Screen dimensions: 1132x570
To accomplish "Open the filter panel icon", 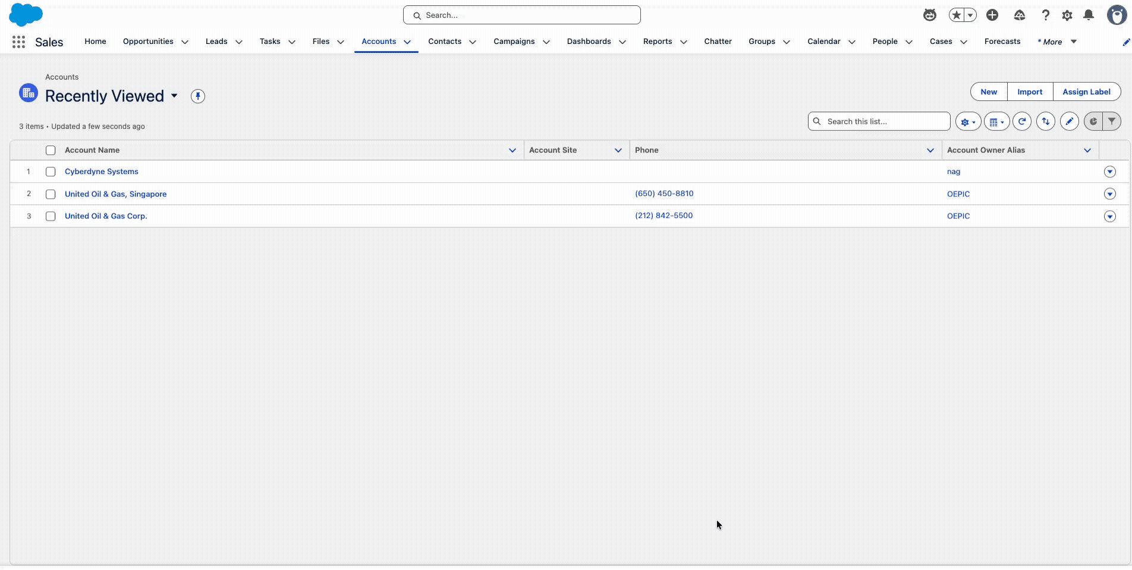I will coord(1111,121).
